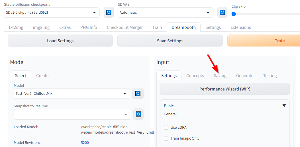The height and width of the screenshot is (147, 300).
Task: Refresh the Dreambooth Model list
Action: tap(138, 94)
